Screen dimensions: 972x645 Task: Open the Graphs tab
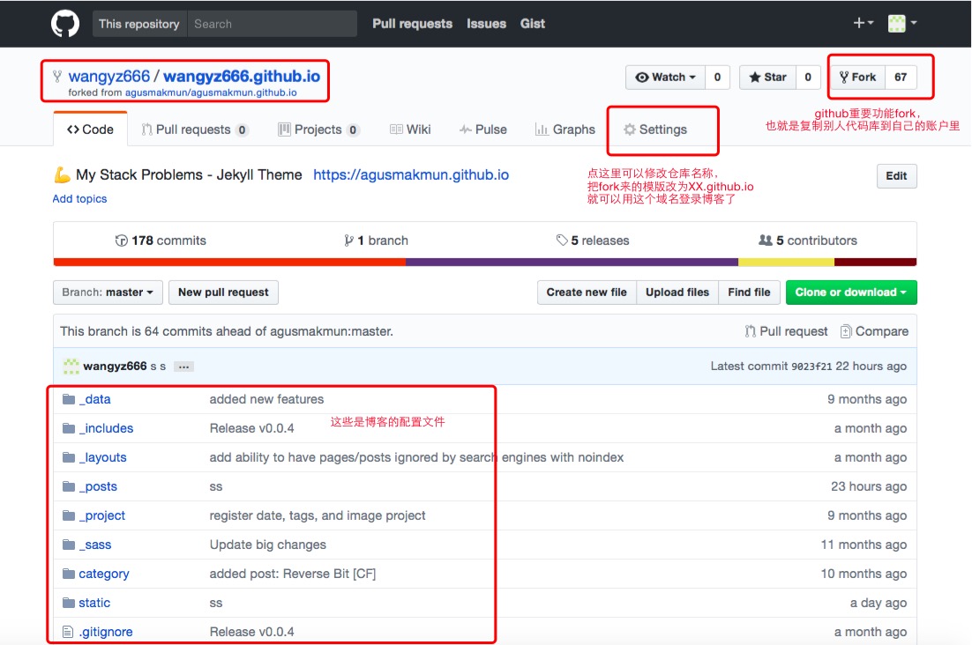[x=565, y=130]
